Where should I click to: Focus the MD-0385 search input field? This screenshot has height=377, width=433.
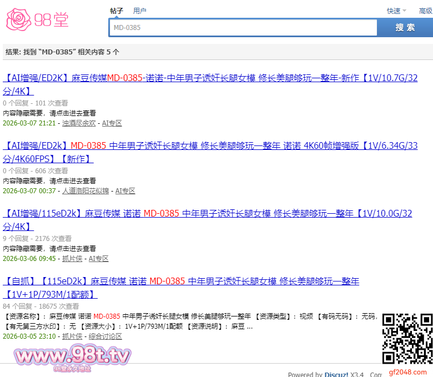tap(243, 28)
